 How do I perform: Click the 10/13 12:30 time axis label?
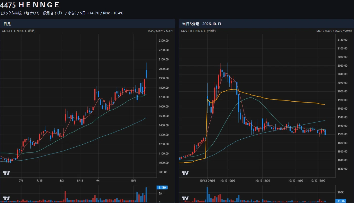tap(262, 181)
